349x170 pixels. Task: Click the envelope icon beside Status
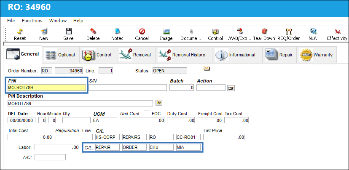pos(207,69)
